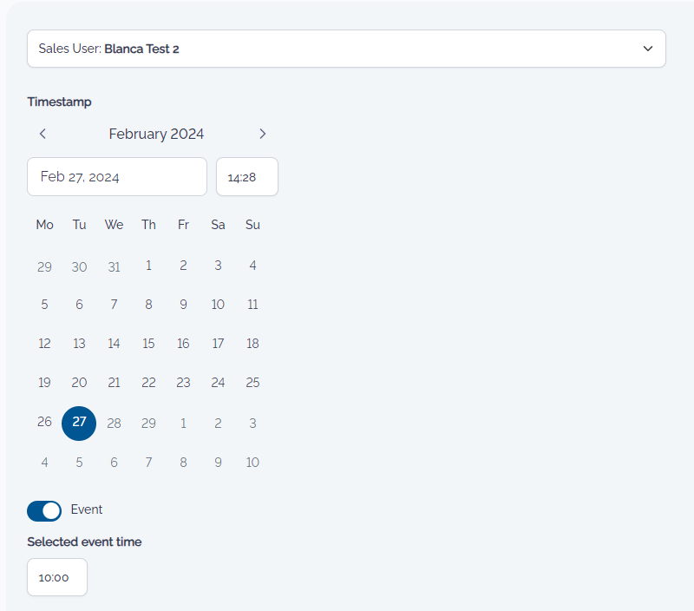Pick March 10 at grid end
Screen dimensions: 694x611
(252, 463)
